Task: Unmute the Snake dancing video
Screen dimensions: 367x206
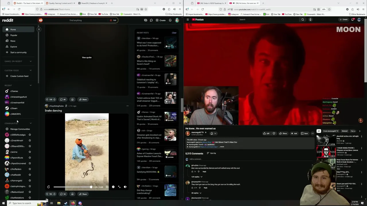Action: pos(125,187)
